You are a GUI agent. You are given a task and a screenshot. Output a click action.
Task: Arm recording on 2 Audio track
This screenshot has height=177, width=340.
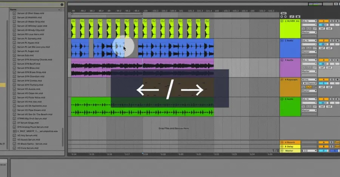(x=337, y=41)
